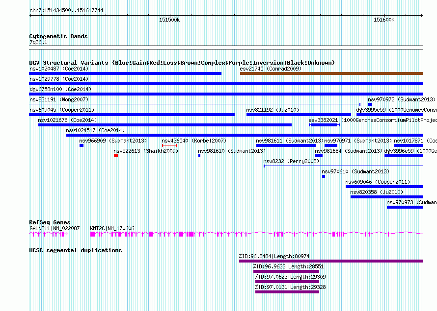
Task: Click the nsv970973 variant bar
Action: point(405,207)
